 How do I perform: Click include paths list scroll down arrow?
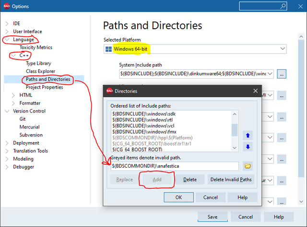tap(235, 148)
